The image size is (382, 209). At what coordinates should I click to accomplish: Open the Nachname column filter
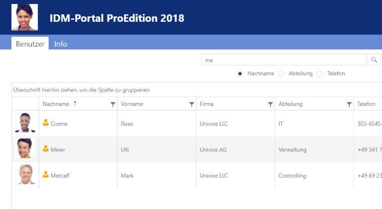(x=113, y=104)
